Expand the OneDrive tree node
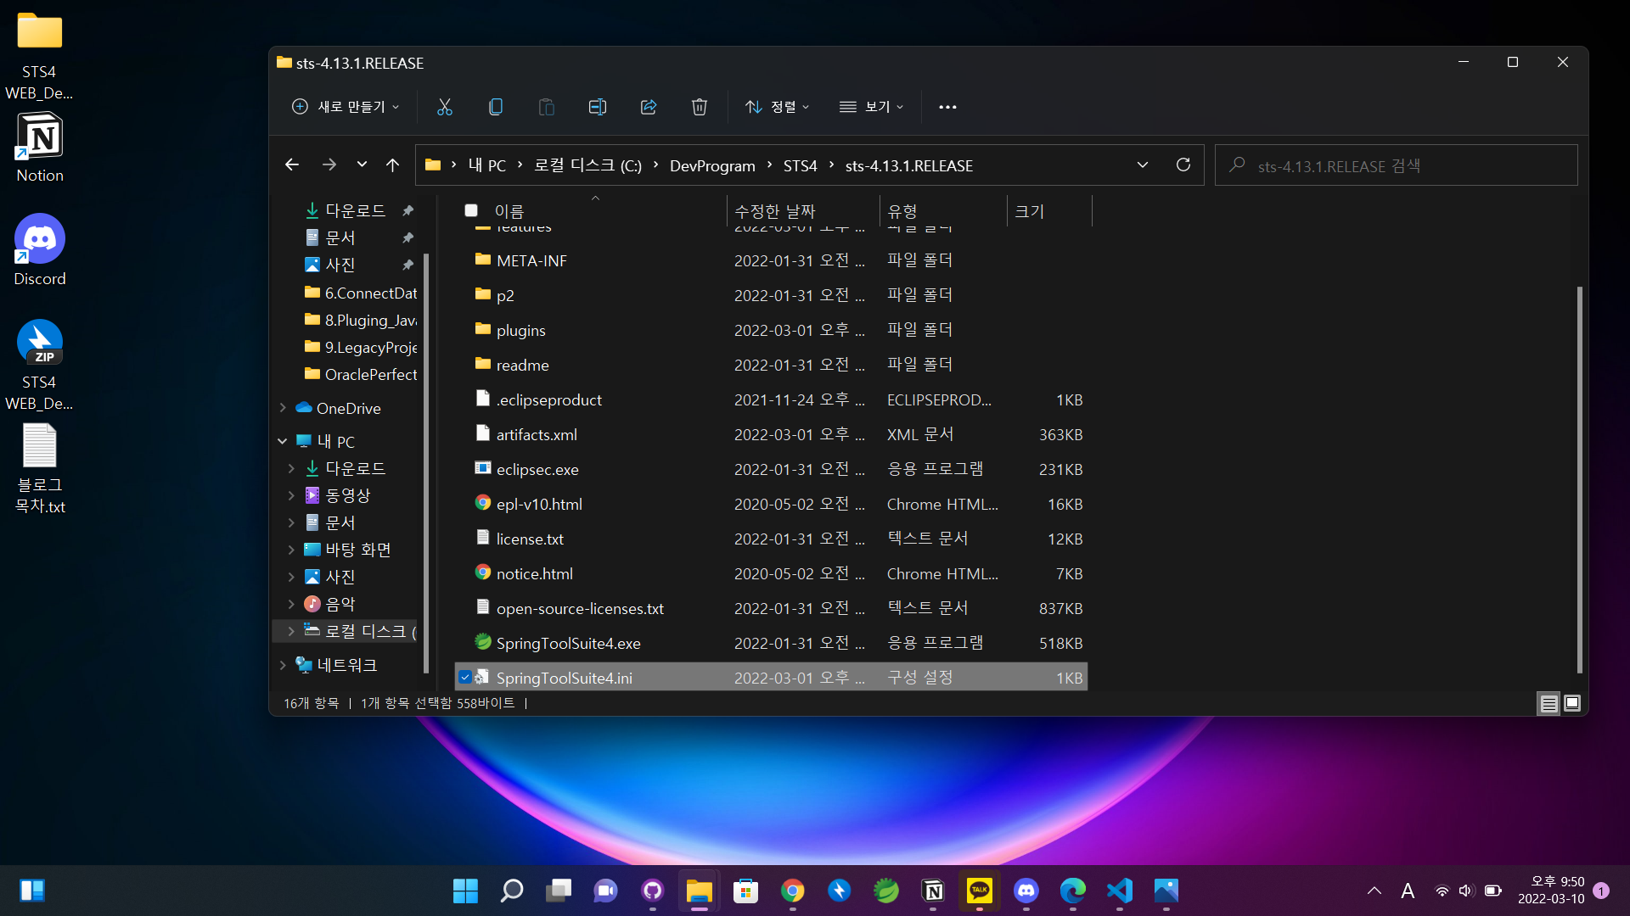The width and height of the screenshot is (1630, 916). 283,408
